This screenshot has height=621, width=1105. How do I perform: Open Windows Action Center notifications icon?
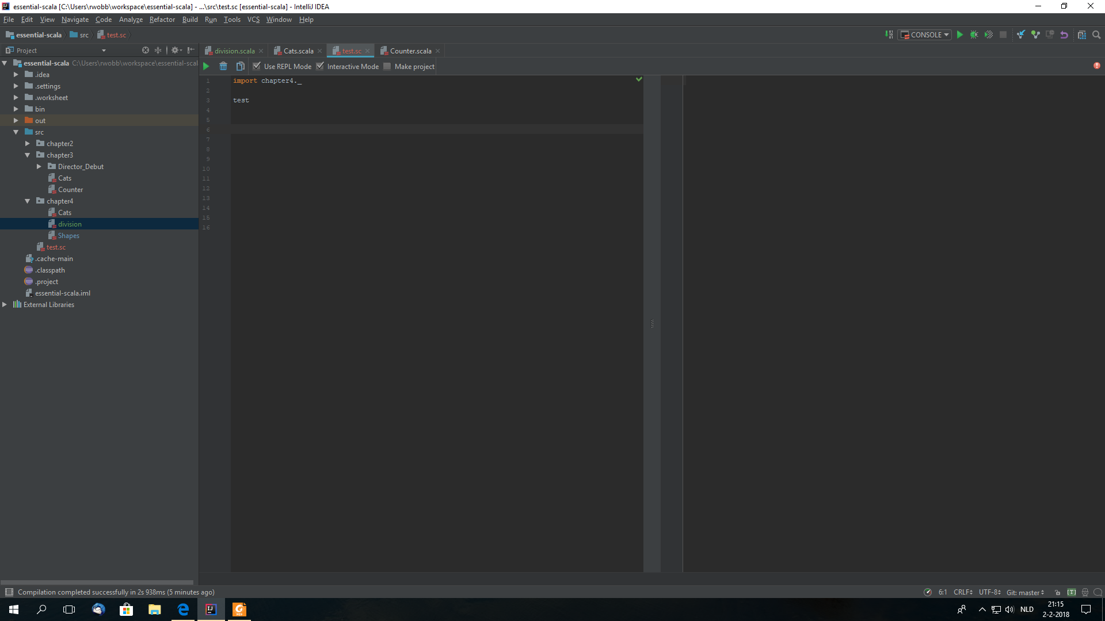click(1086, 609)
